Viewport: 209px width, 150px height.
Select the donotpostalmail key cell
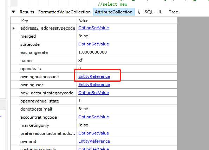point(48,109)
